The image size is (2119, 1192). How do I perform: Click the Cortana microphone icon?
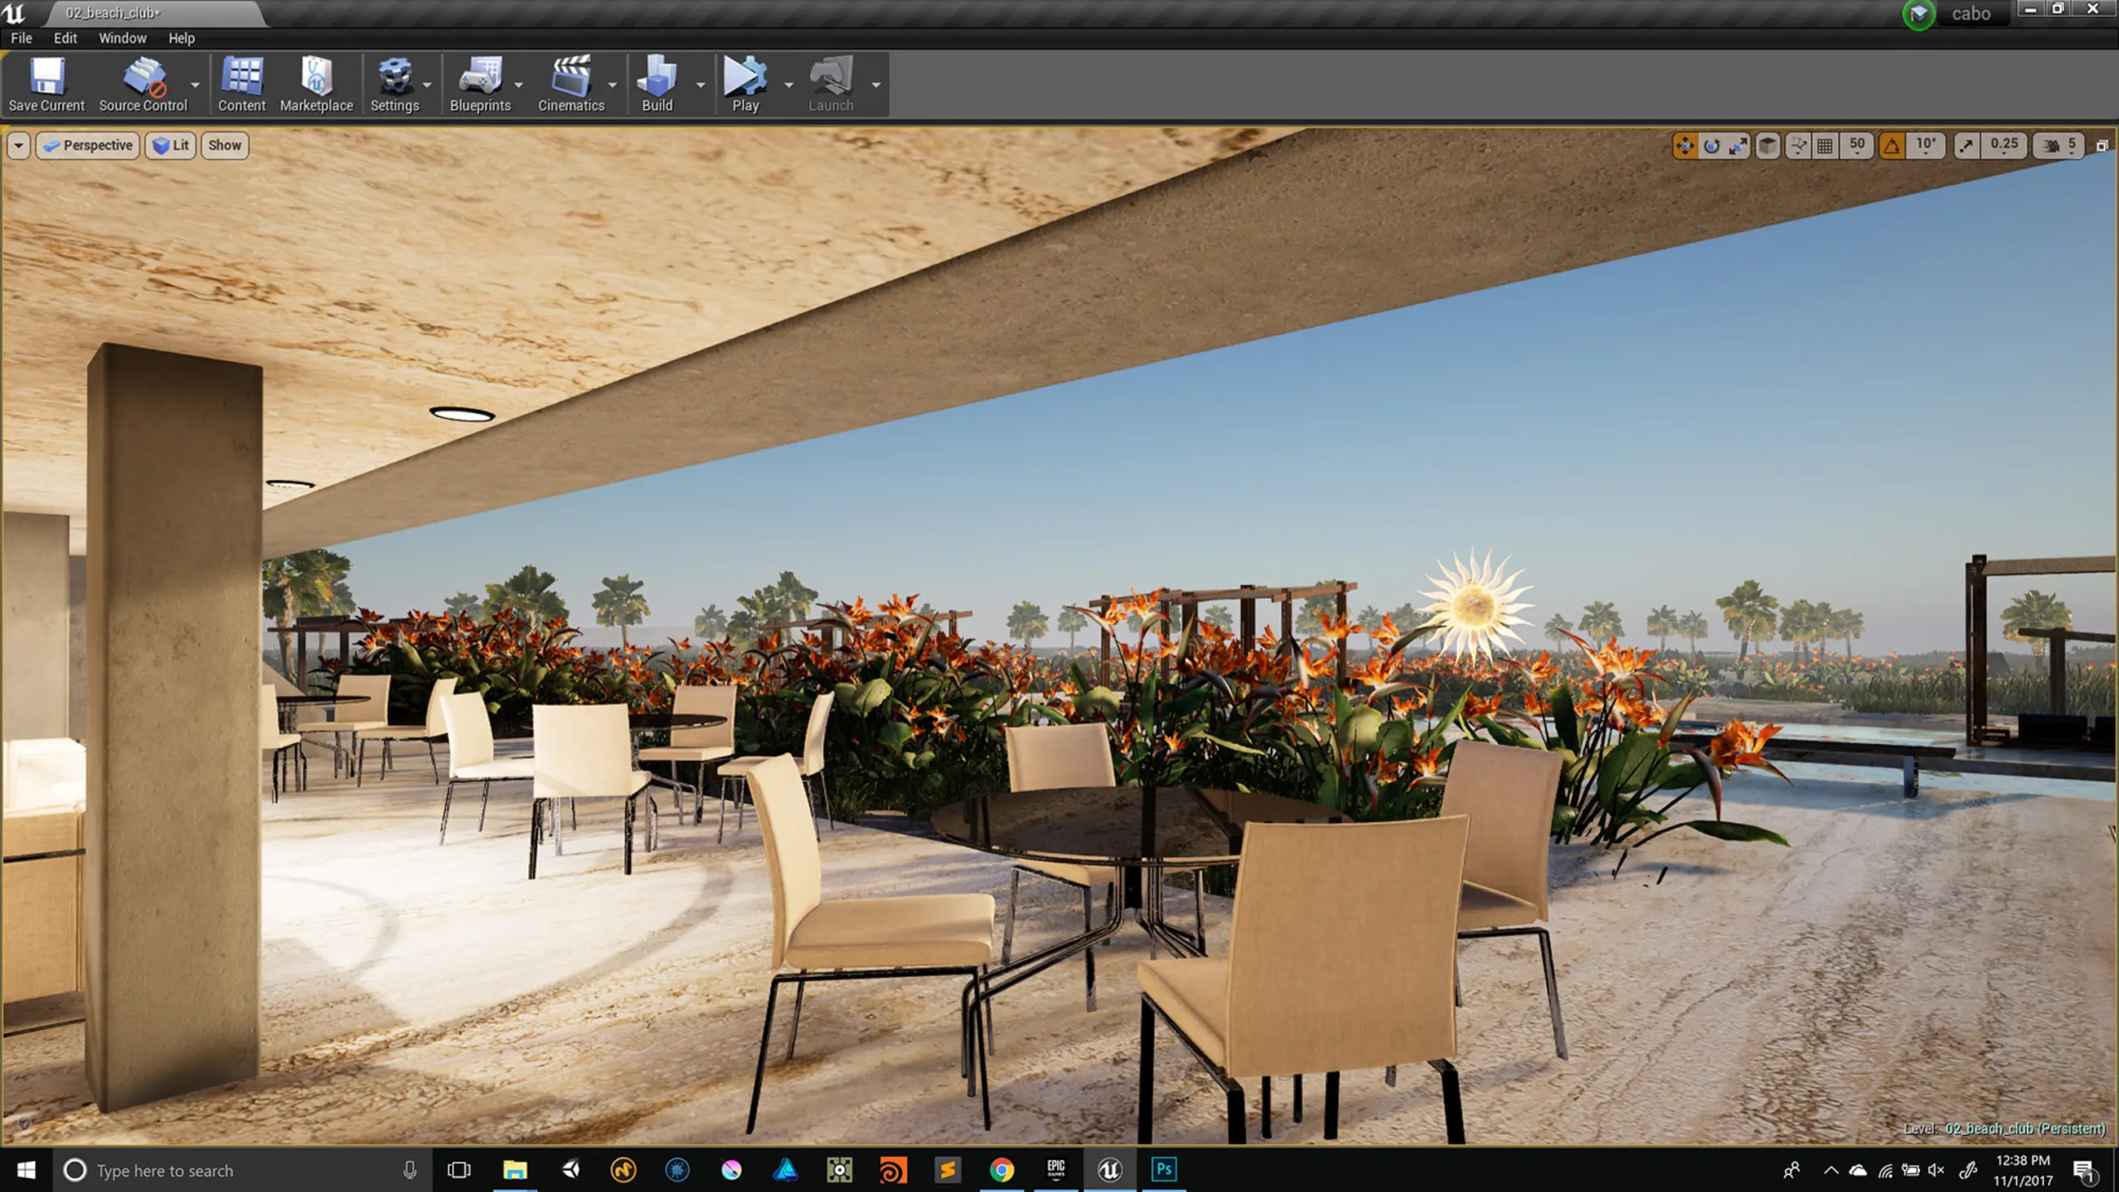click(x=410, y=1170)
